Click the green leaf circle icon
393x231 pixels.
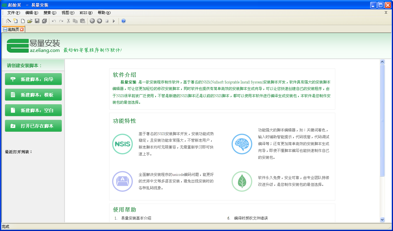pyautogui.click(x=242, y=181)
